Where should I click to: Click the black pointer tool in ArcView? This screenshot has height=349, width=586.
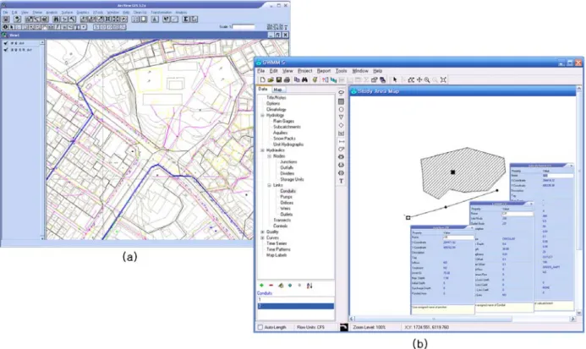pyautogui.click(x=12, y=27)
